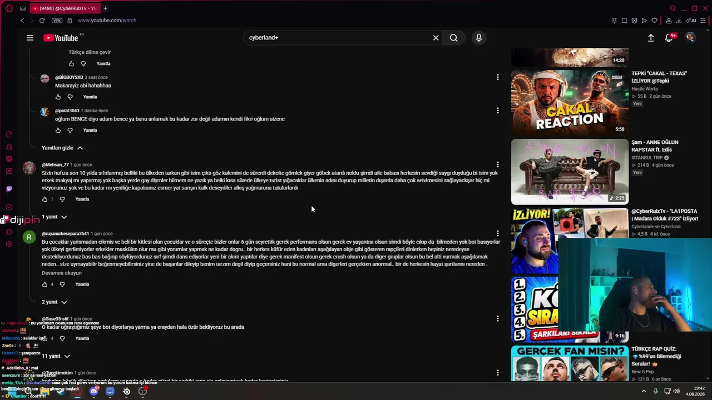Dislike the @polat3043 comment

click(70, 131)
